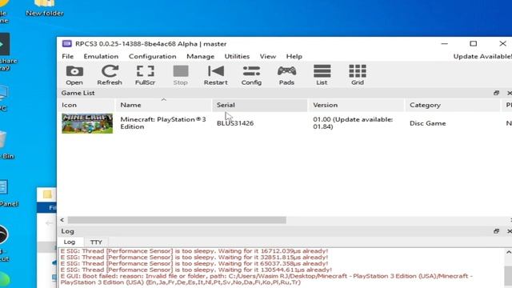512x288 pixels.
Task: Switch to the TTY tab
Action: coord(96,242)
